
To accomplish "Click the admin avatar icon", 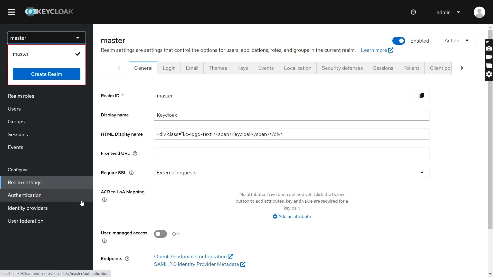I will tap(480, 12).
